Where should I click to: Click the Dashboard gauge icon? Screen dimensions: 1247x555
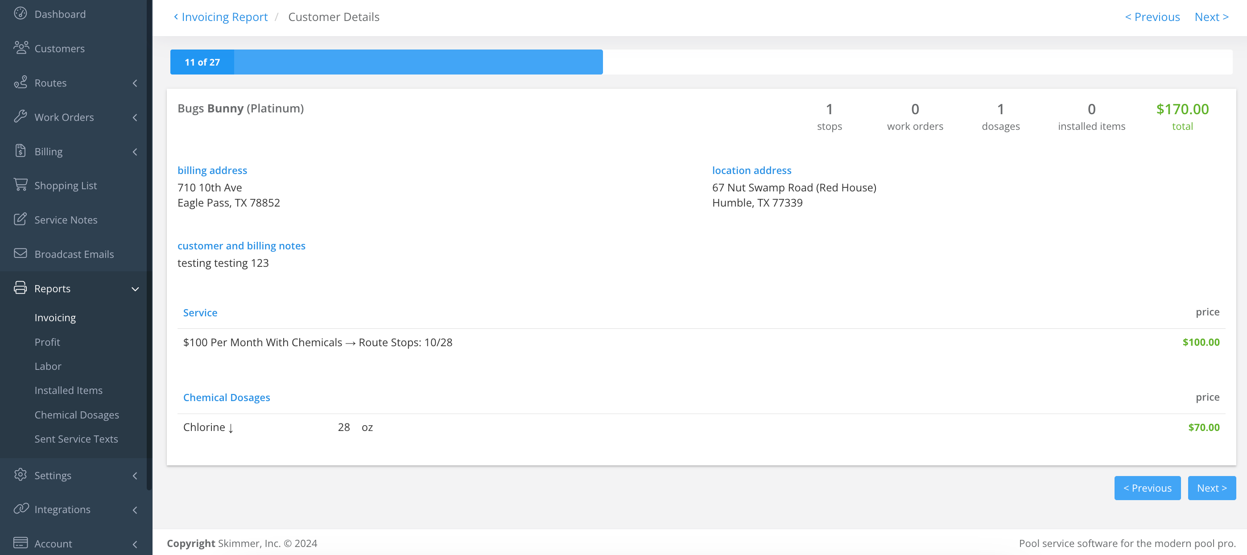click(21, 13)
